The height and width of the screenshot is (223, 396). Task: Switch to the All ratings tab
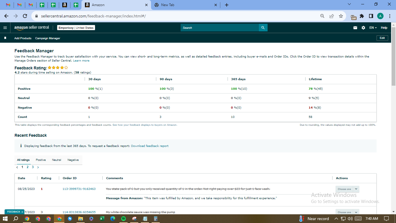[23, 160]
